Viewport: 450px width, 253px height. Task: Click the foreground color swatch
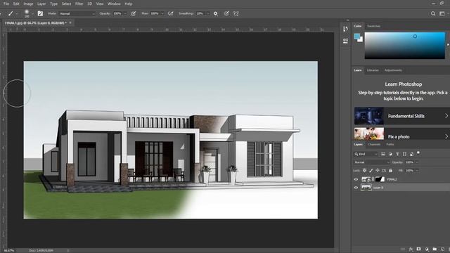click(x=356, y=36)
